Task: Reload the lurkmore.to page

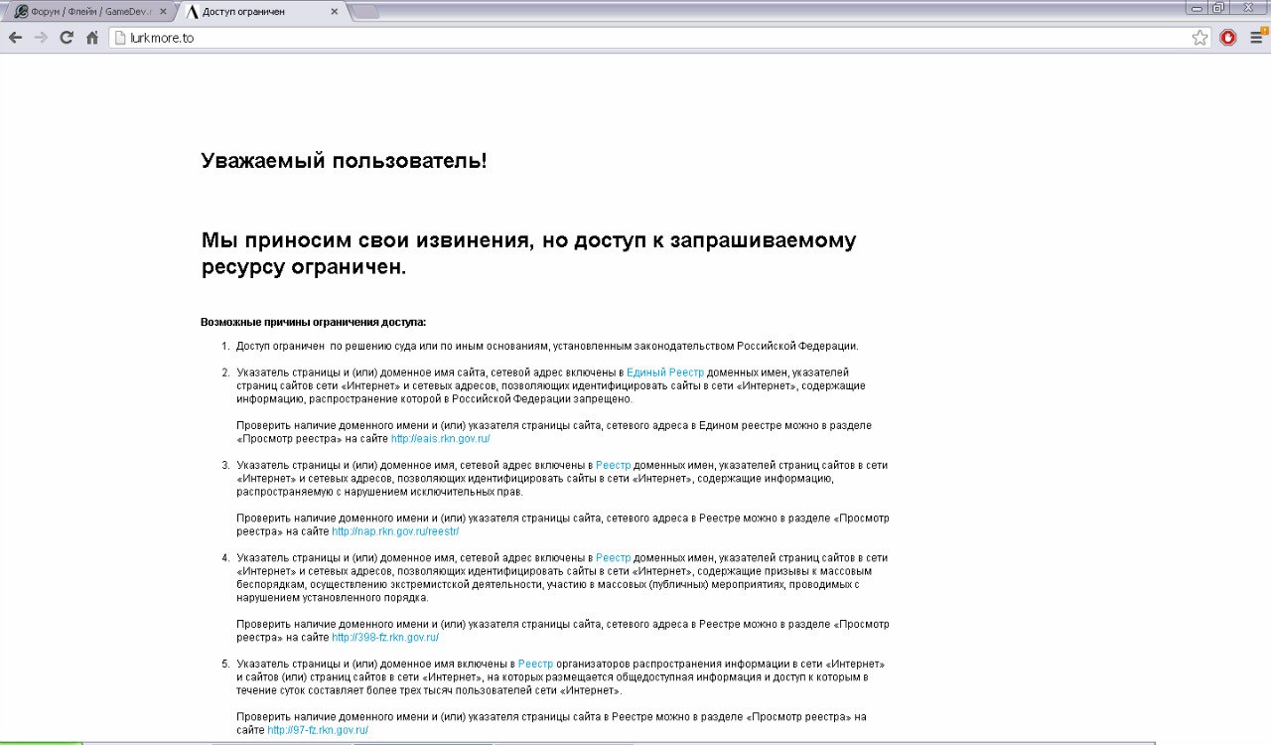Action: pyautogui.click(x=67, y=38)
